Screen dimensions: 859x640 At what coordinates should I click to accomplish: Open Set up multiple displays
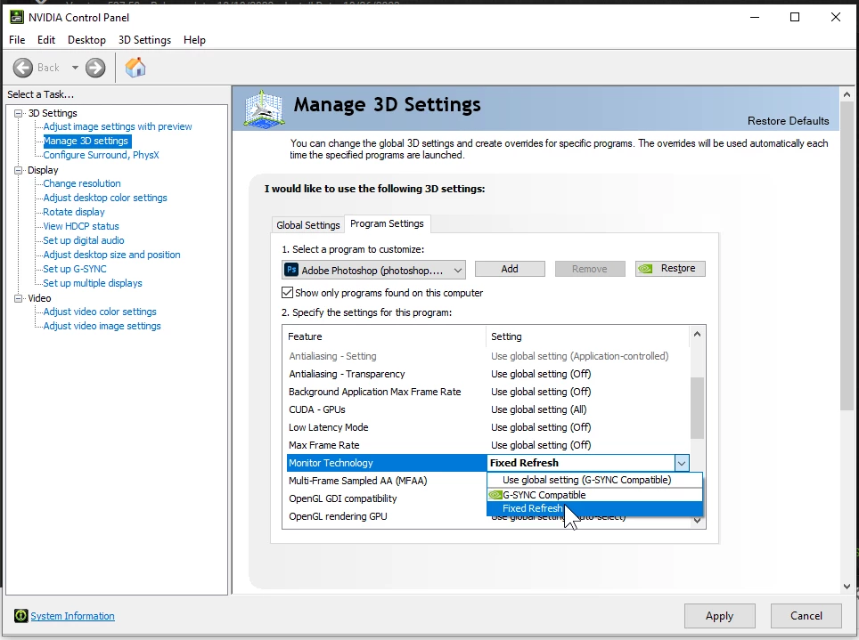[92, 283]
